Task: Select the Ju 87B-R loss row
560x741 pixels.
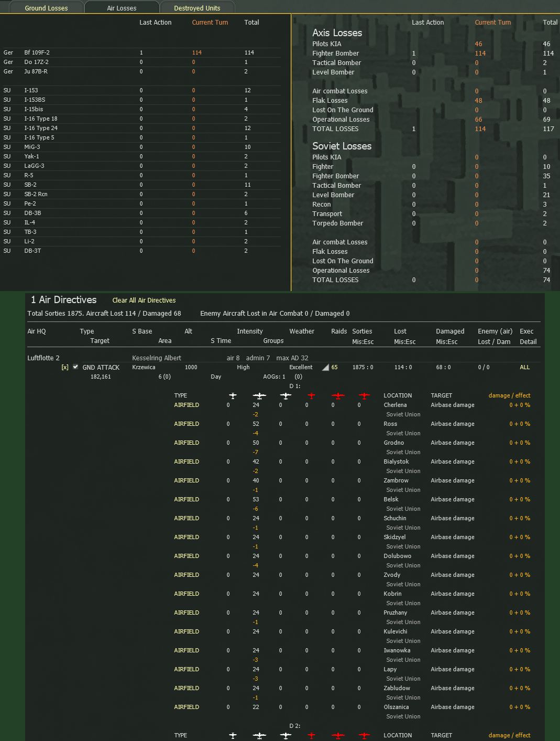Action: pos(141,71)
